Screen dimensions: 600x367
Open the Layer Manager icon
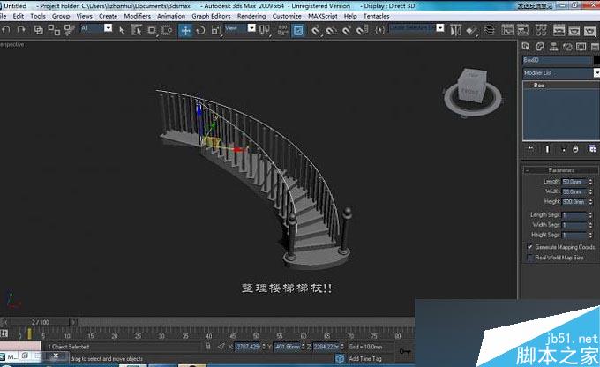click(x=490, y=30)
